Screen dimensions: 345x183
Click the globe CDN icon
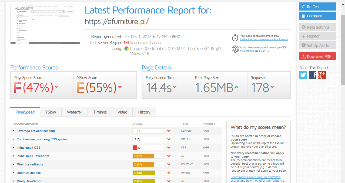click(235, 49)
